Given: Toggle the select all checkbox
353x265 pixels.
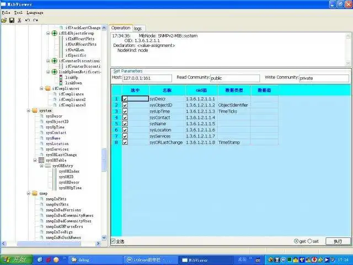Looking at the screenshot, I should (x=113, y=241).
